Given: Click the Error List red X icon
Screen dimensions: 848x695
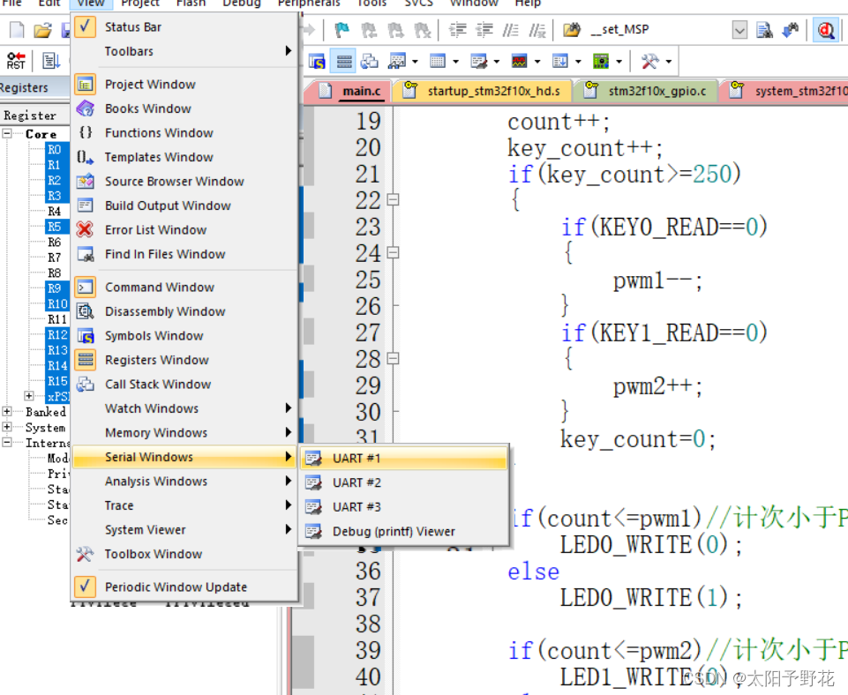Looking at the screenshot, I should pyautogui.click(x=85, y=229).
